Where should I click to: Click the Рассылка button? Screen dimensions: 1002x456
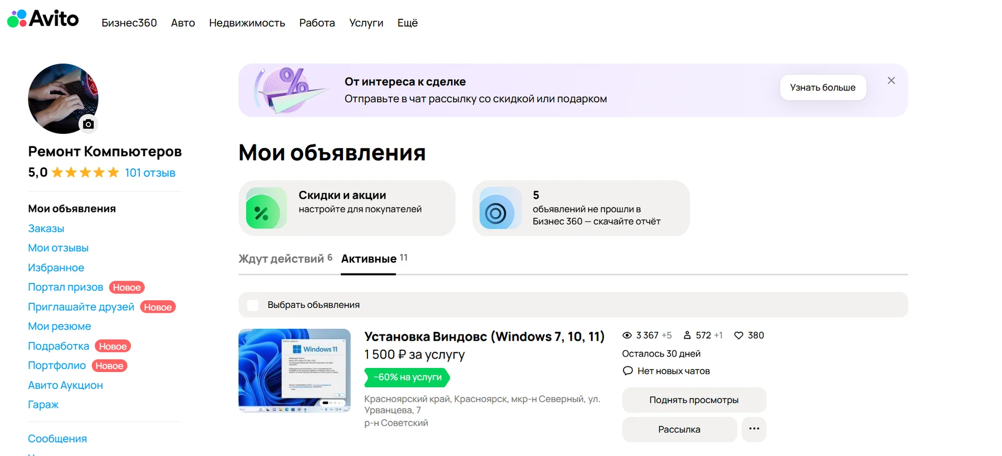(x=679, y=429)
